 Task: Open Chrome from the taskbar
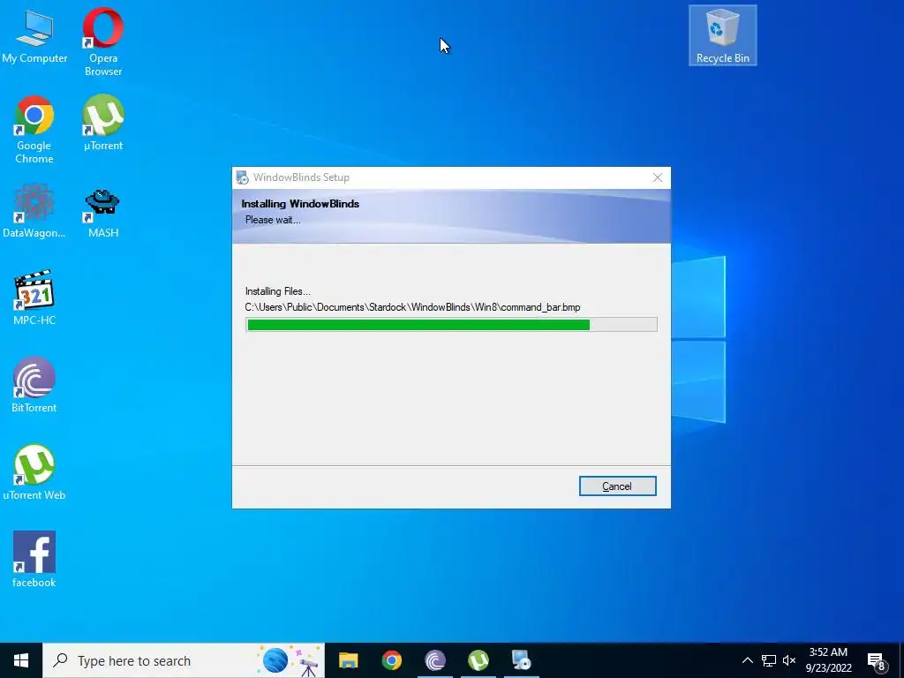click(391, 660)
